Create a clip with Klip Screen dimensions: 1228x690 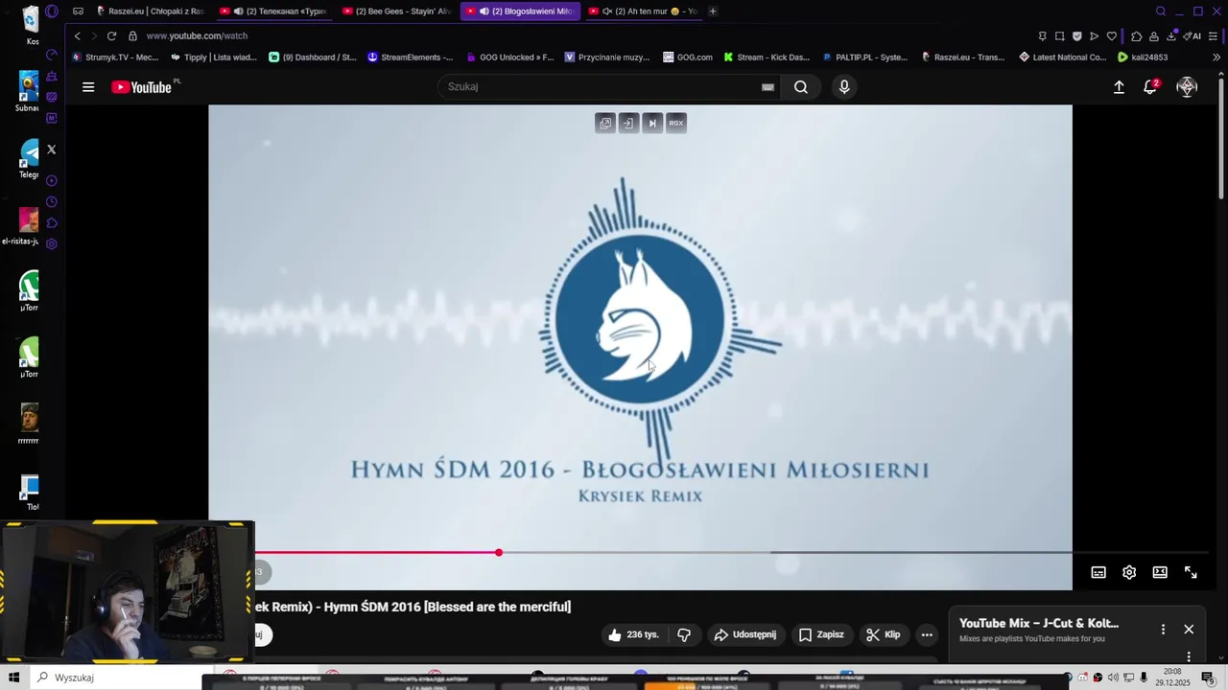tap(883, 634)
